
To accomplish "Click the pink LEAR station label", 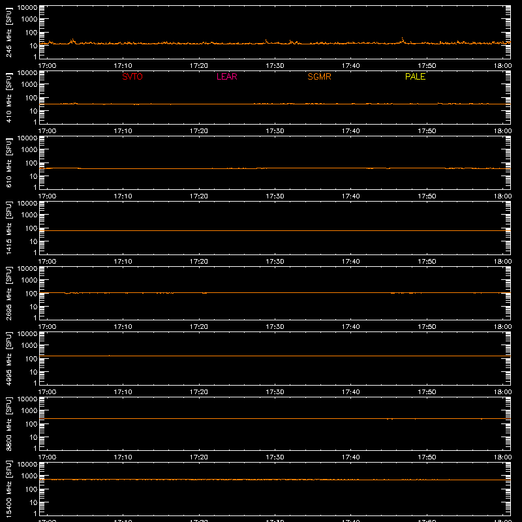I will pyautogui.click(x=226, y=76).
